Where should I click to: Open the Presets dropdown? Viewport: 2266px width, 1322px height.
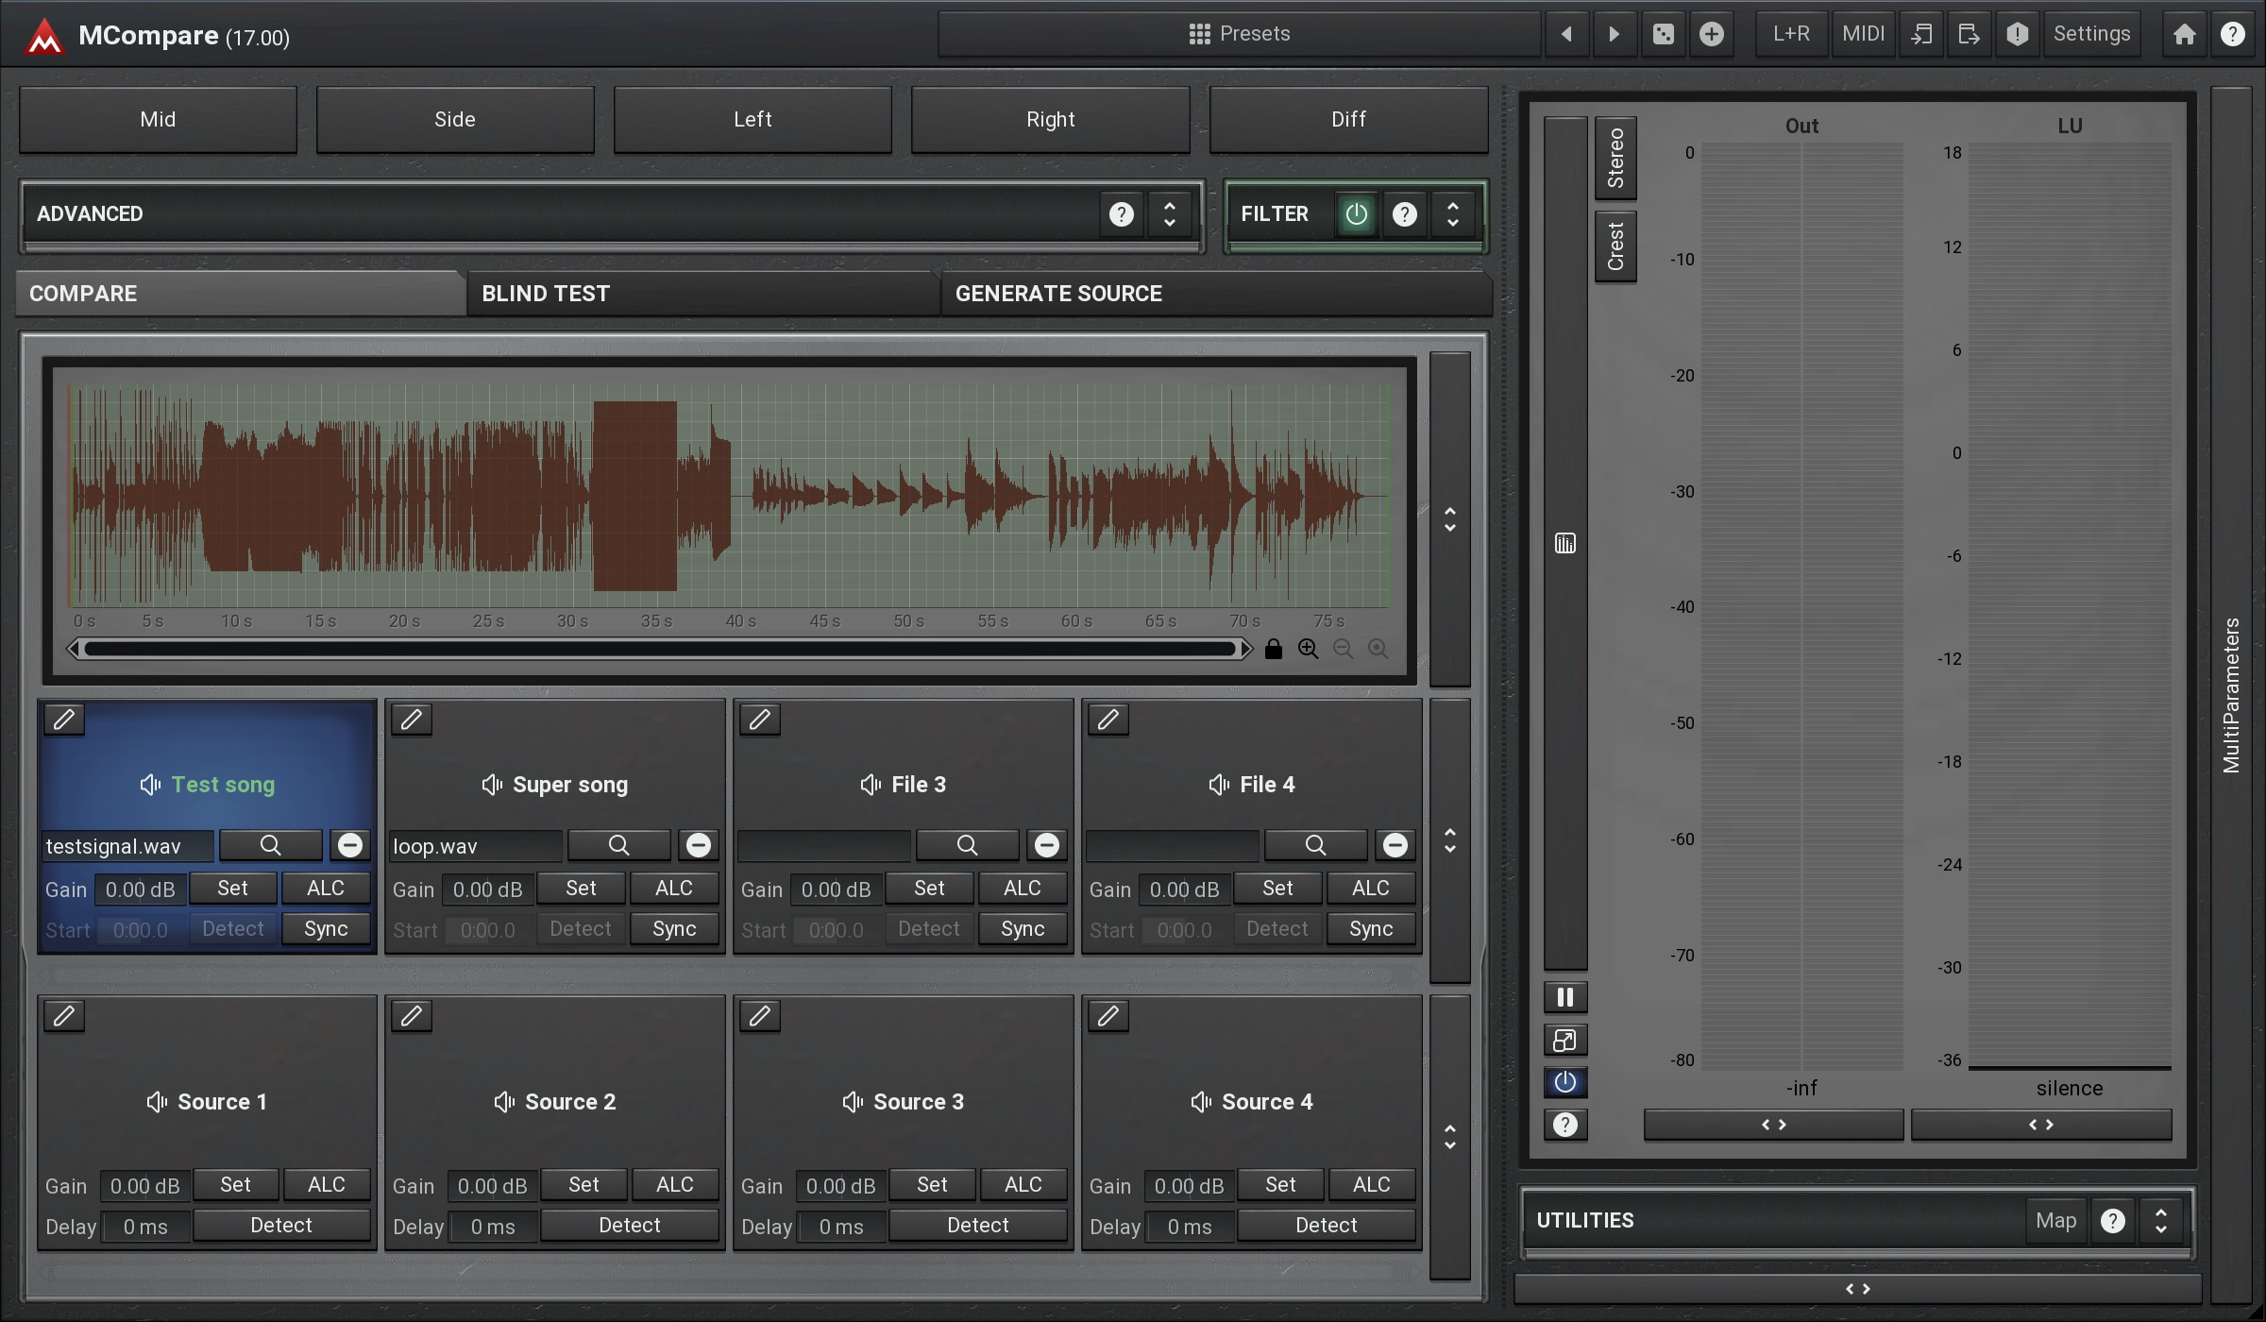(x=1239, y=35)
